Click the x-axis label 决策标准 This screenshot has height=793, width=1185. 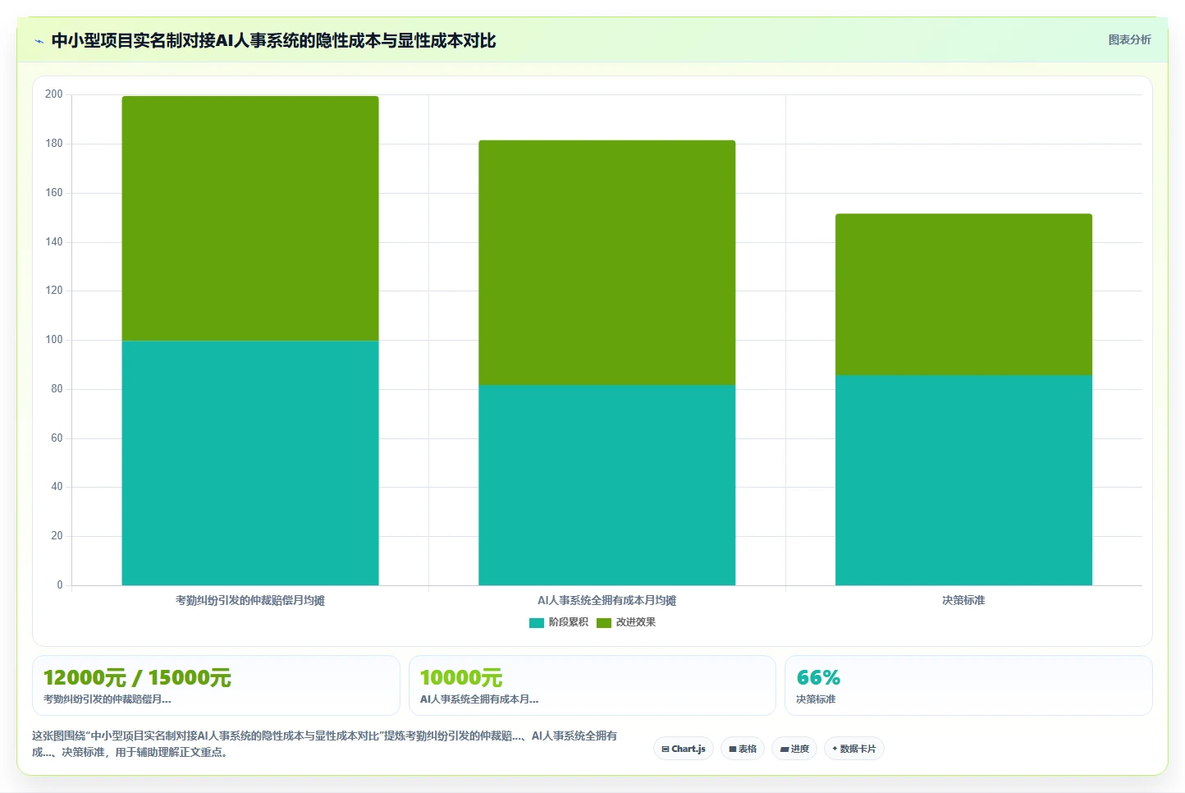click(963, 601)
